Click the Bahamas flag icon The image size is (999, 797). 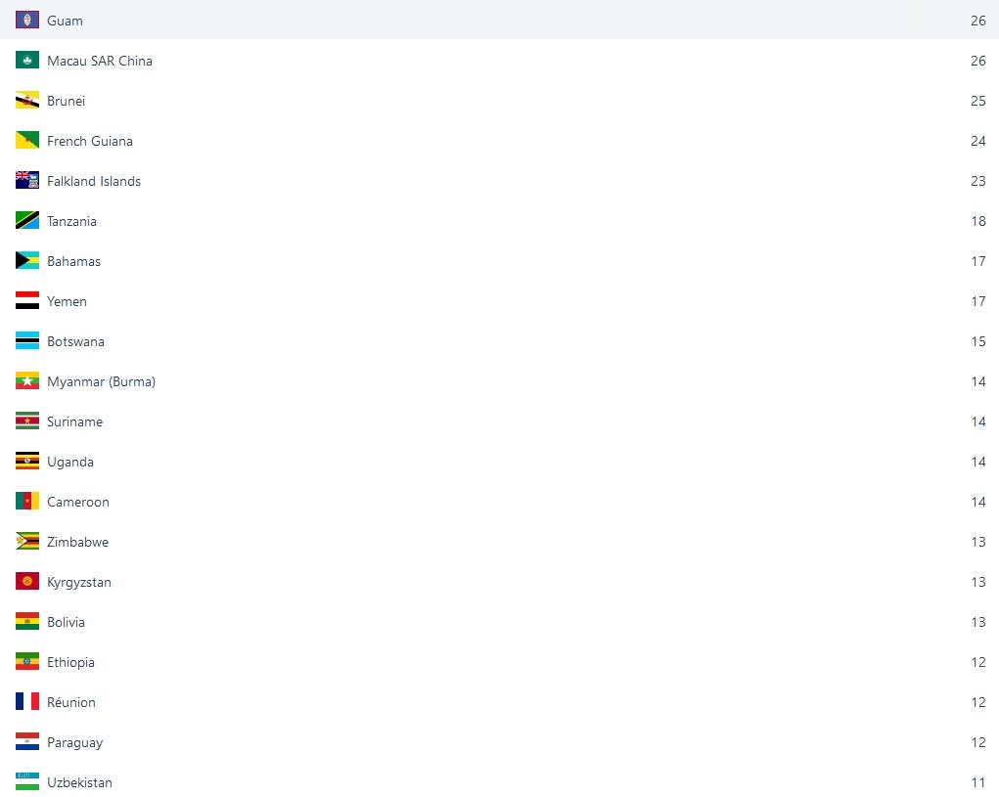27,261
